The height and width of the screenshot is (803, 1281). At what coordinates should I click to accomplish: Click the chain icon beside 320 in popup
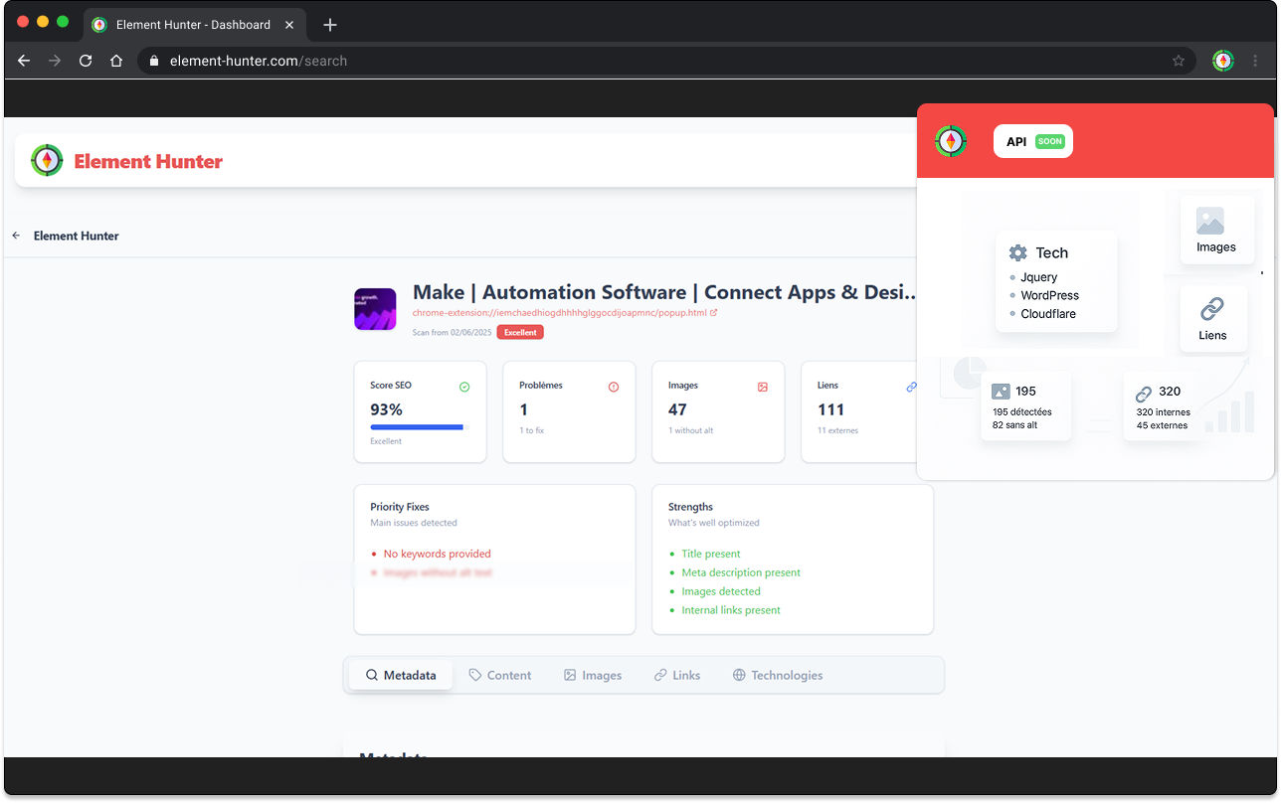click(1144, 394)
